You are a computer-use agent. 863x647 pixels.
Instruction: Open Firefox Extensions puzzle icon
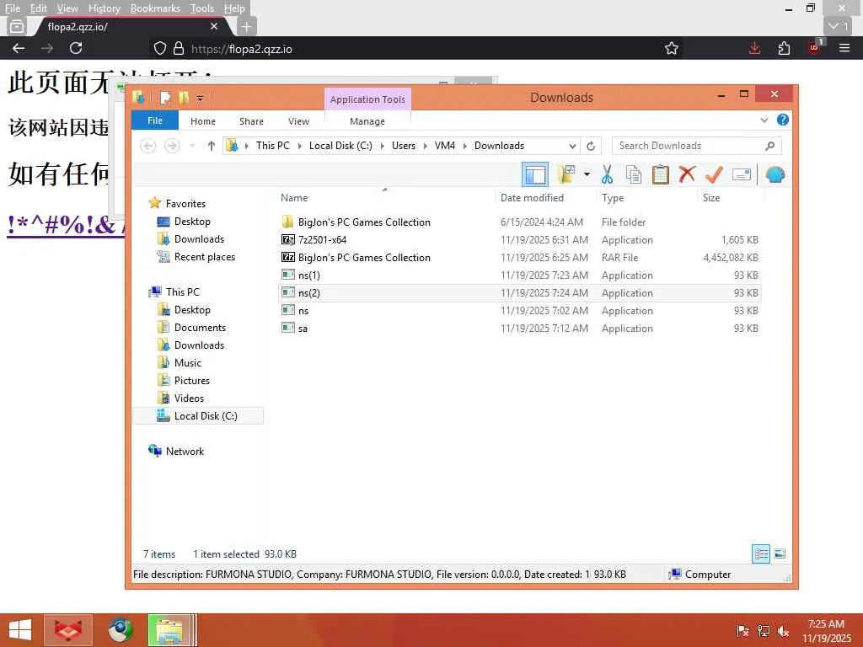click(x=785, y=48)
